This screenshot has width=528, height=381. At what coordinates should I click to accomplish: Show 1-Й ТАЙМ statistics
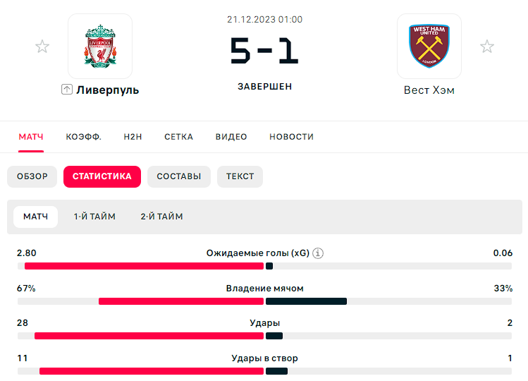click(94, 217)
